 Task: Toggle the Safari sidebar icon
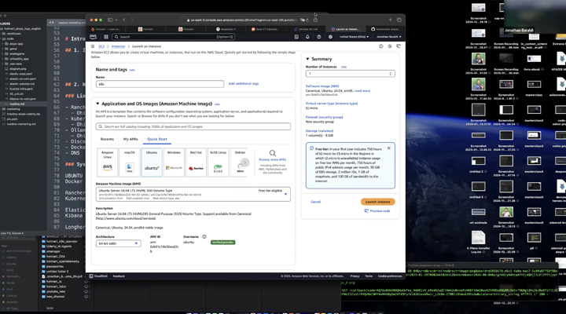[110, 20]
